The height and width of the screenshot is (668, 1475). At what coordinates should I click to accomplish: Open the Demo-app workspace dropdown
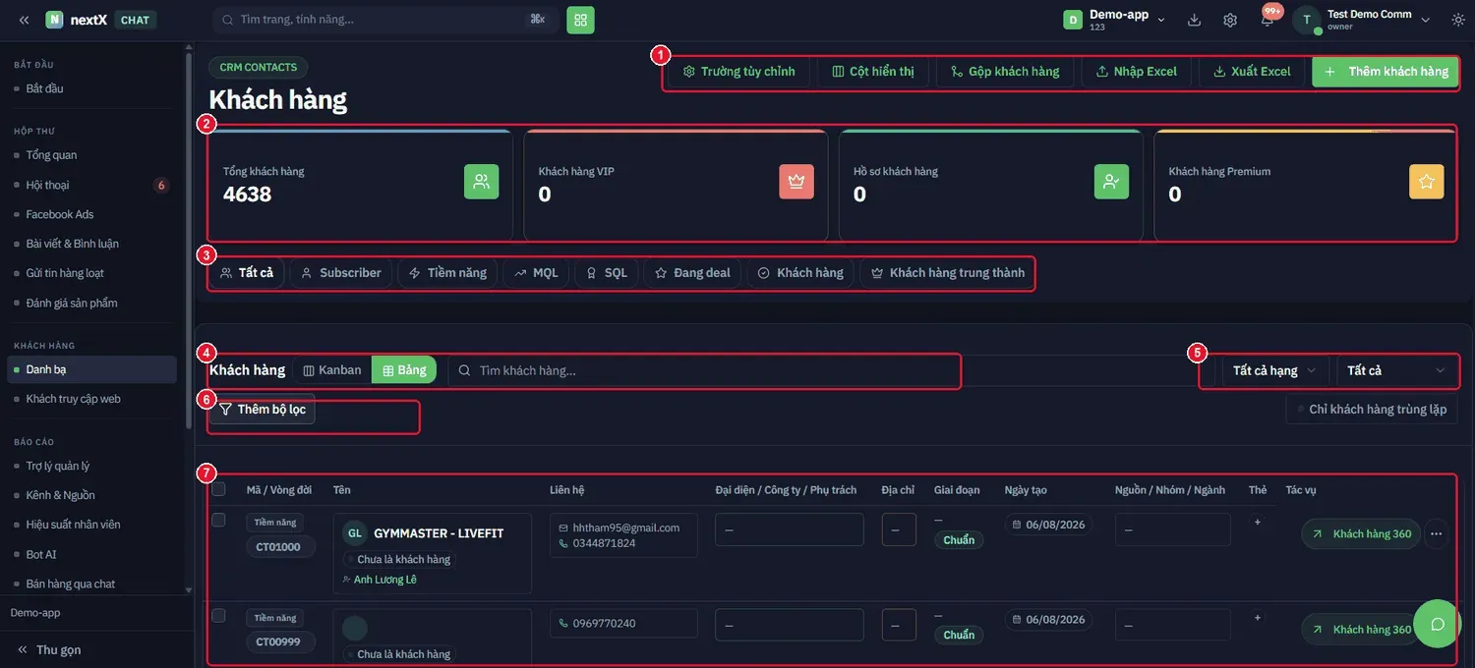(x=1114, y=20)
